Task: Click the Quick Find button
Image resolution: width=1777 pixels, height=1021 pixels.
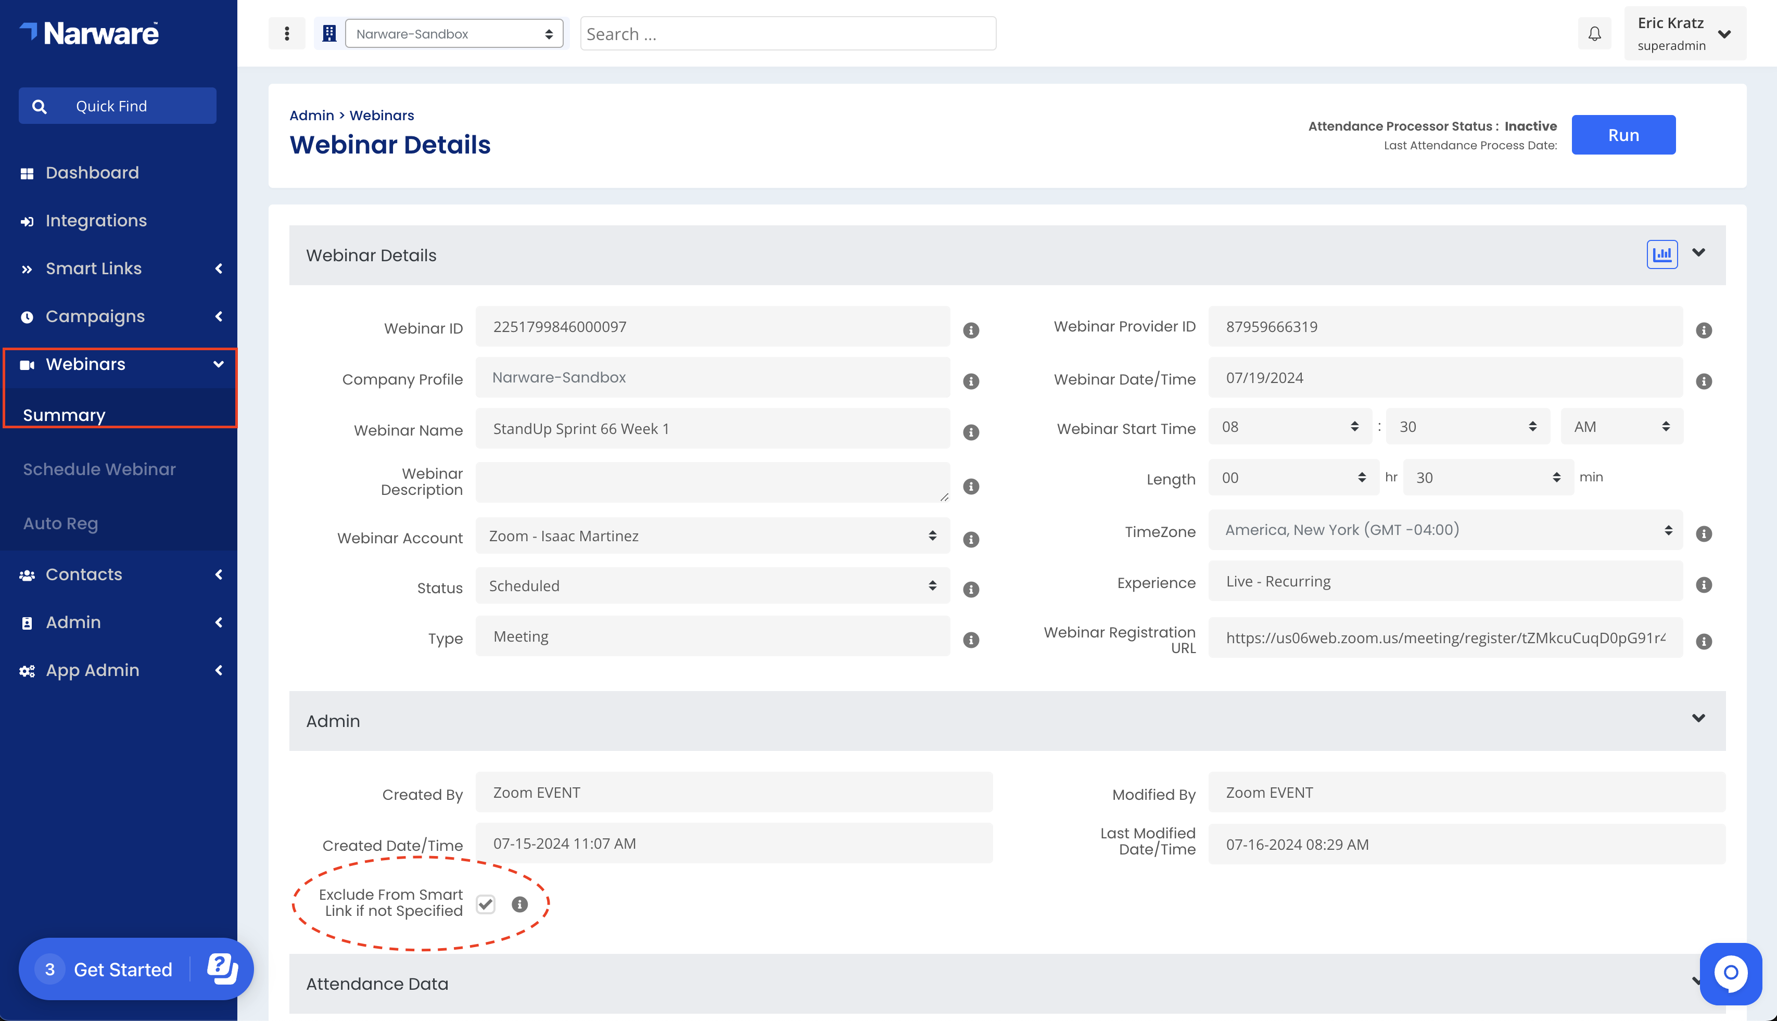Action: point(117,106)
